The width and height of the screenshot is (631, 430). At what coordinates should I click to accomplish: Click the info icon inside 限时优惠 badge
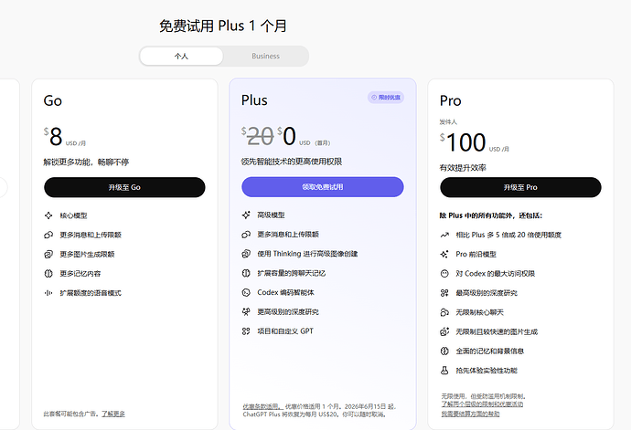click(374, 98)
